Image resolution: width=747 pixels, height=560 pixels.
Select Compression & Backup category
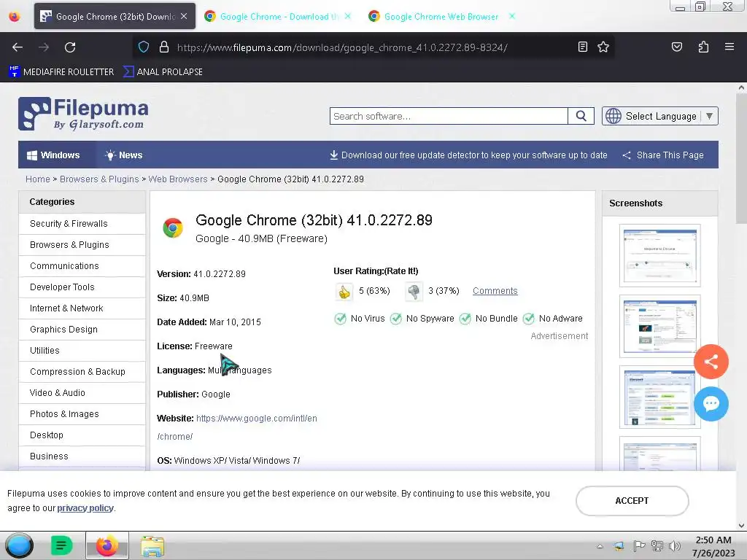click(x=82, y=372)
